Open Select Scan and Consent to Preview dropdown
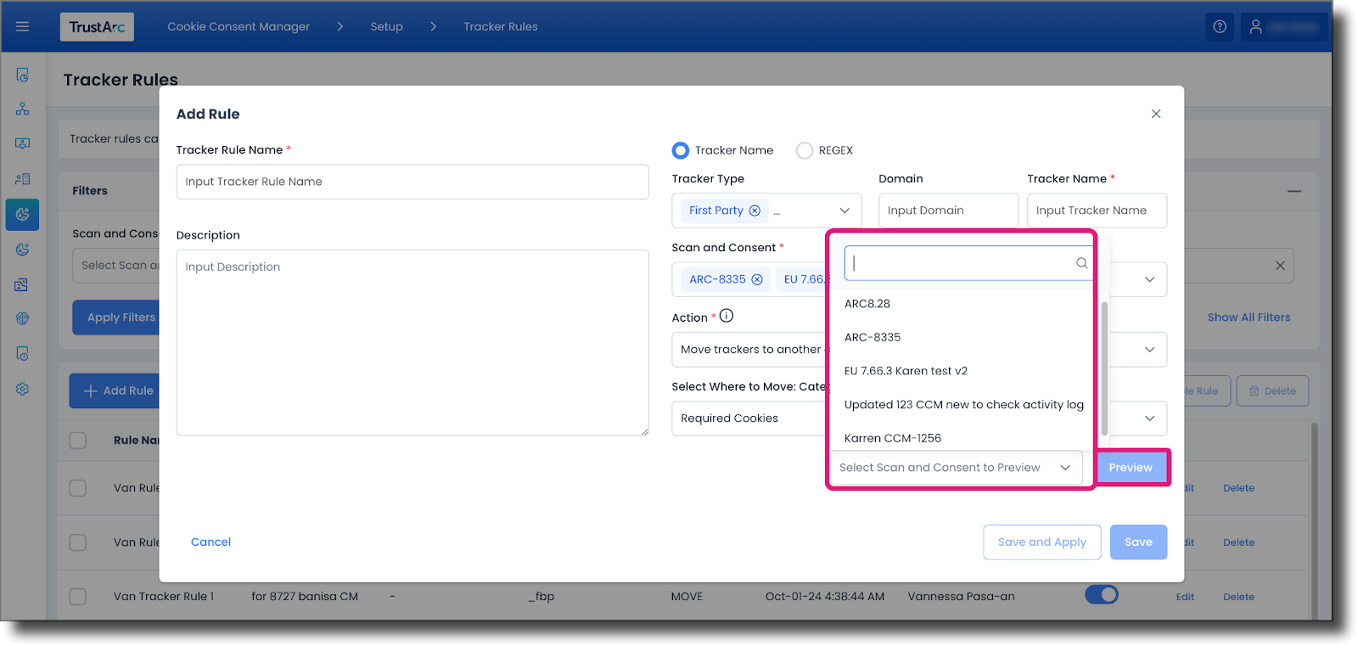Image resolution: width=1358 pixels, height=646 pixels. coord(957,468)
